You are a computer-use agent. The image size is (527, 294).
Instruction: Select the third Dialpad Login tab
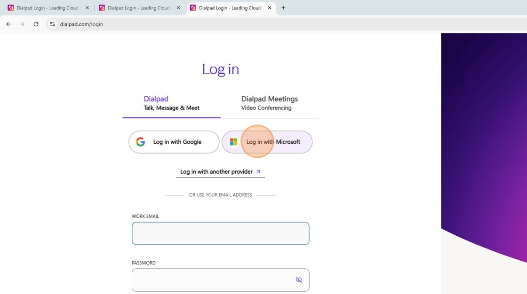click(231, 8)
